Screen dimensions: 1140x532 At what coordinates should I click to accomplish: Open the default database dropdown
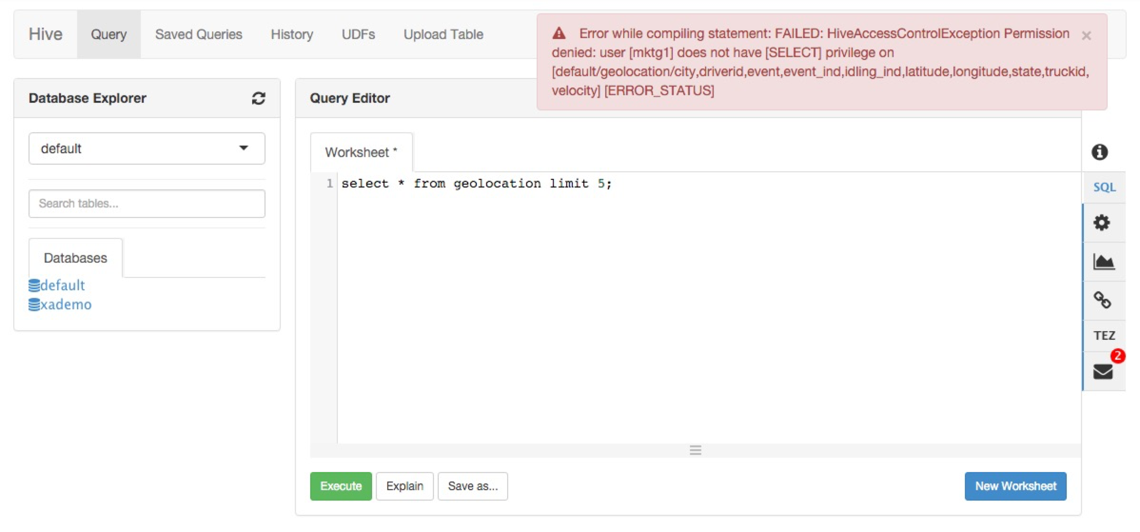point(147,148)
